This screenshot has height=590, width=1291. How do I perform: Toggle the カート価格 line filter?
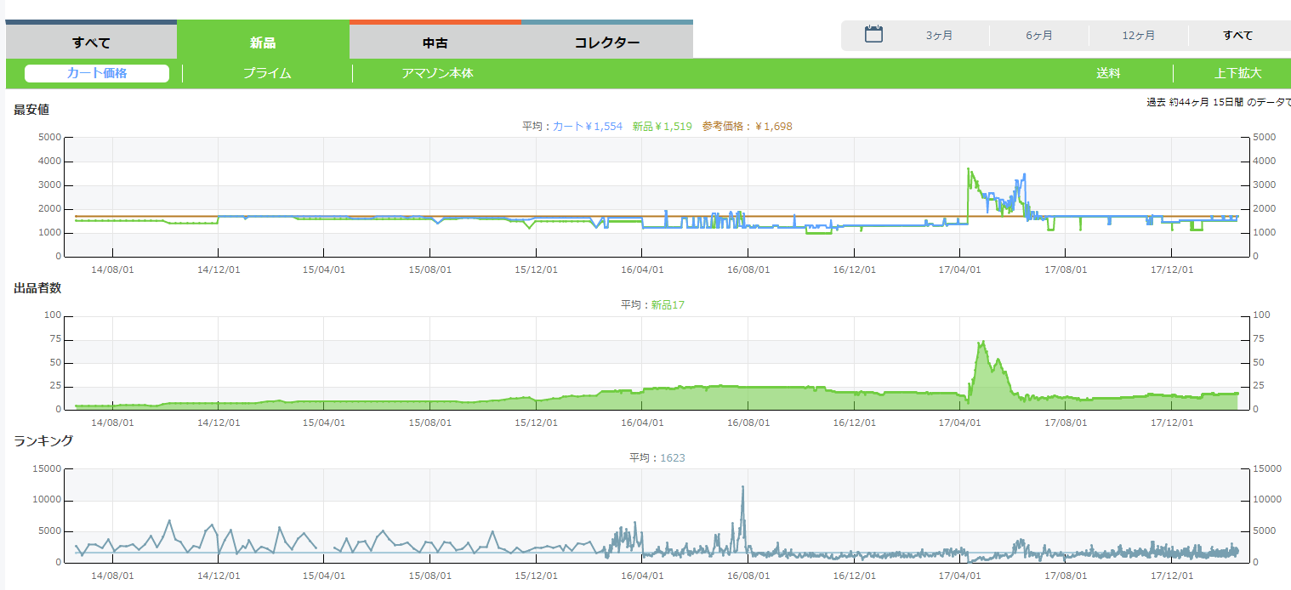point(97,73)
